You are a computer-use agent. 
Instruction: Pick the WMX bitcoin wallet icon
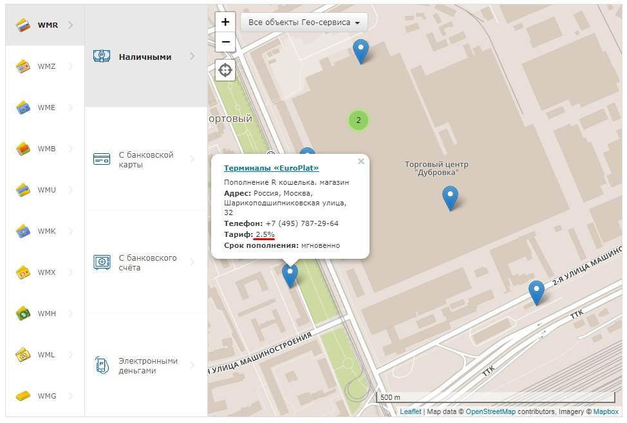coord(24,272)
